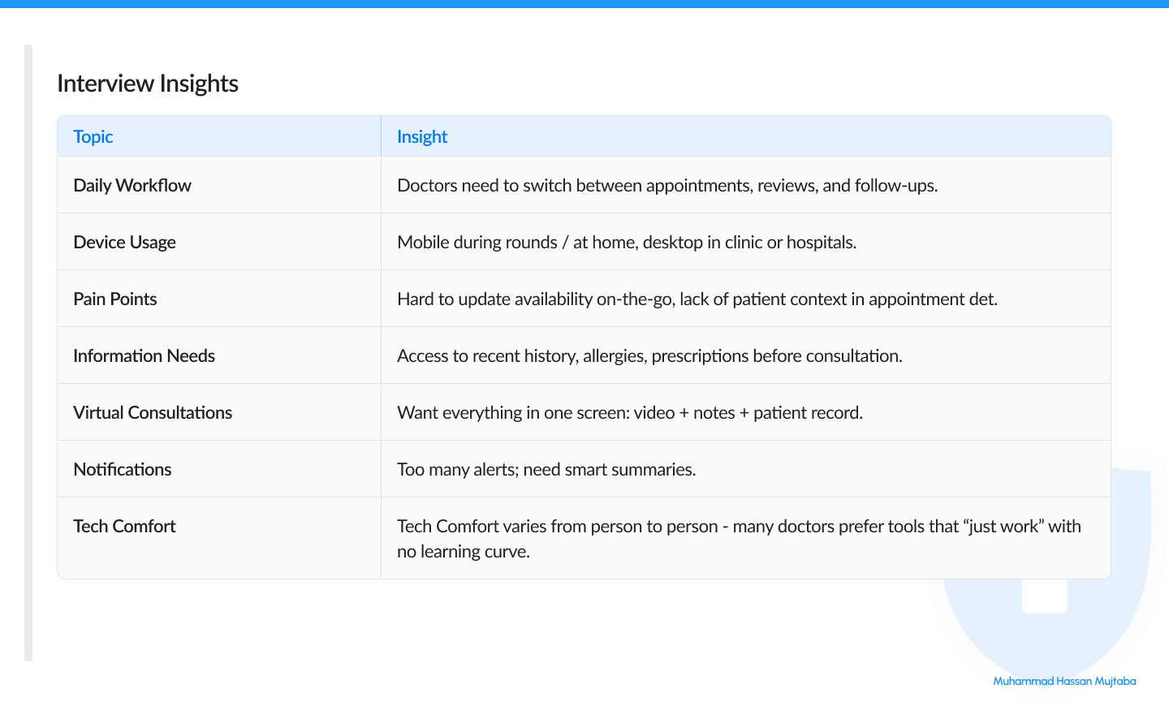This screenshot has height=706, width=1169.
Task: Click the everything in one screen insight
Action: click(629, 412)
